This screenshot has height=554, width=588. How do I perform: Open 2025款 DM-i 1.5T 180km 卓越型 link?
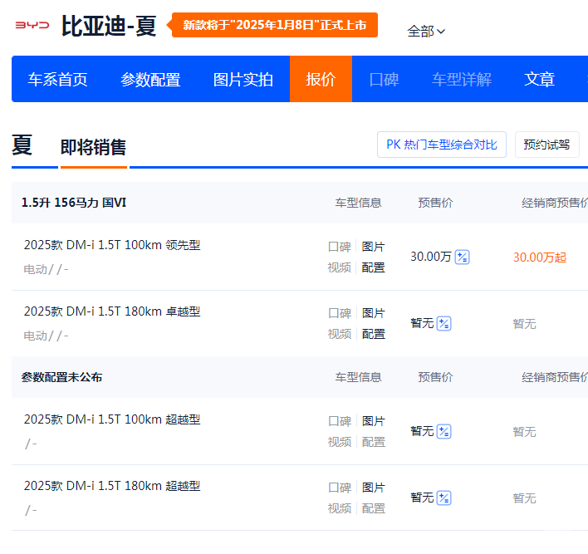point(112,311)
